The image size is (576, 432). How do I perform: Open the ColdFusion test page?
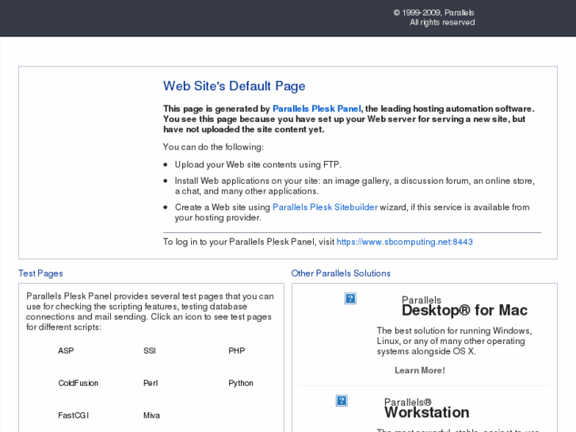point(78,383)
